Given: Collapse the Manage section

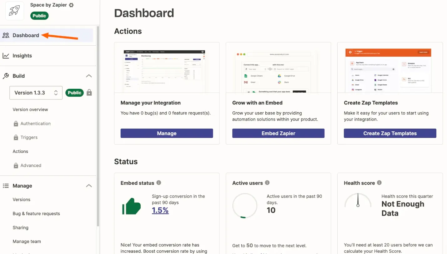Looking at the screenshot, I should 89,186.
